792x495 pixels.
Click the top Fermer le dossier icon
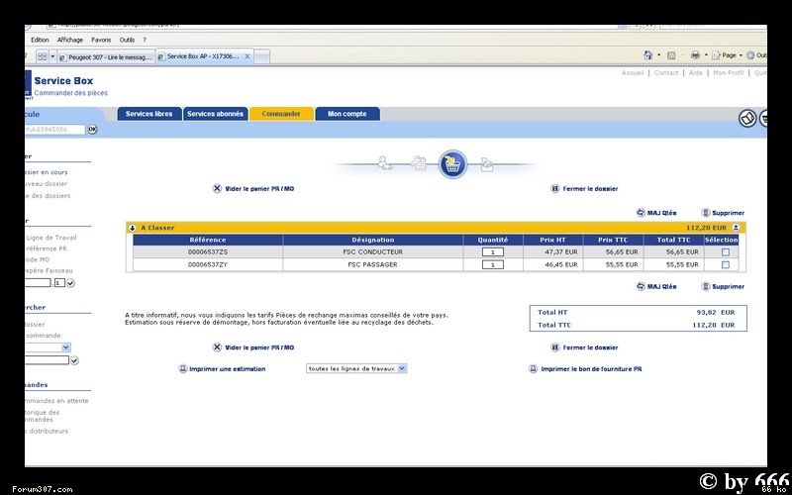[x=554, y=188]
